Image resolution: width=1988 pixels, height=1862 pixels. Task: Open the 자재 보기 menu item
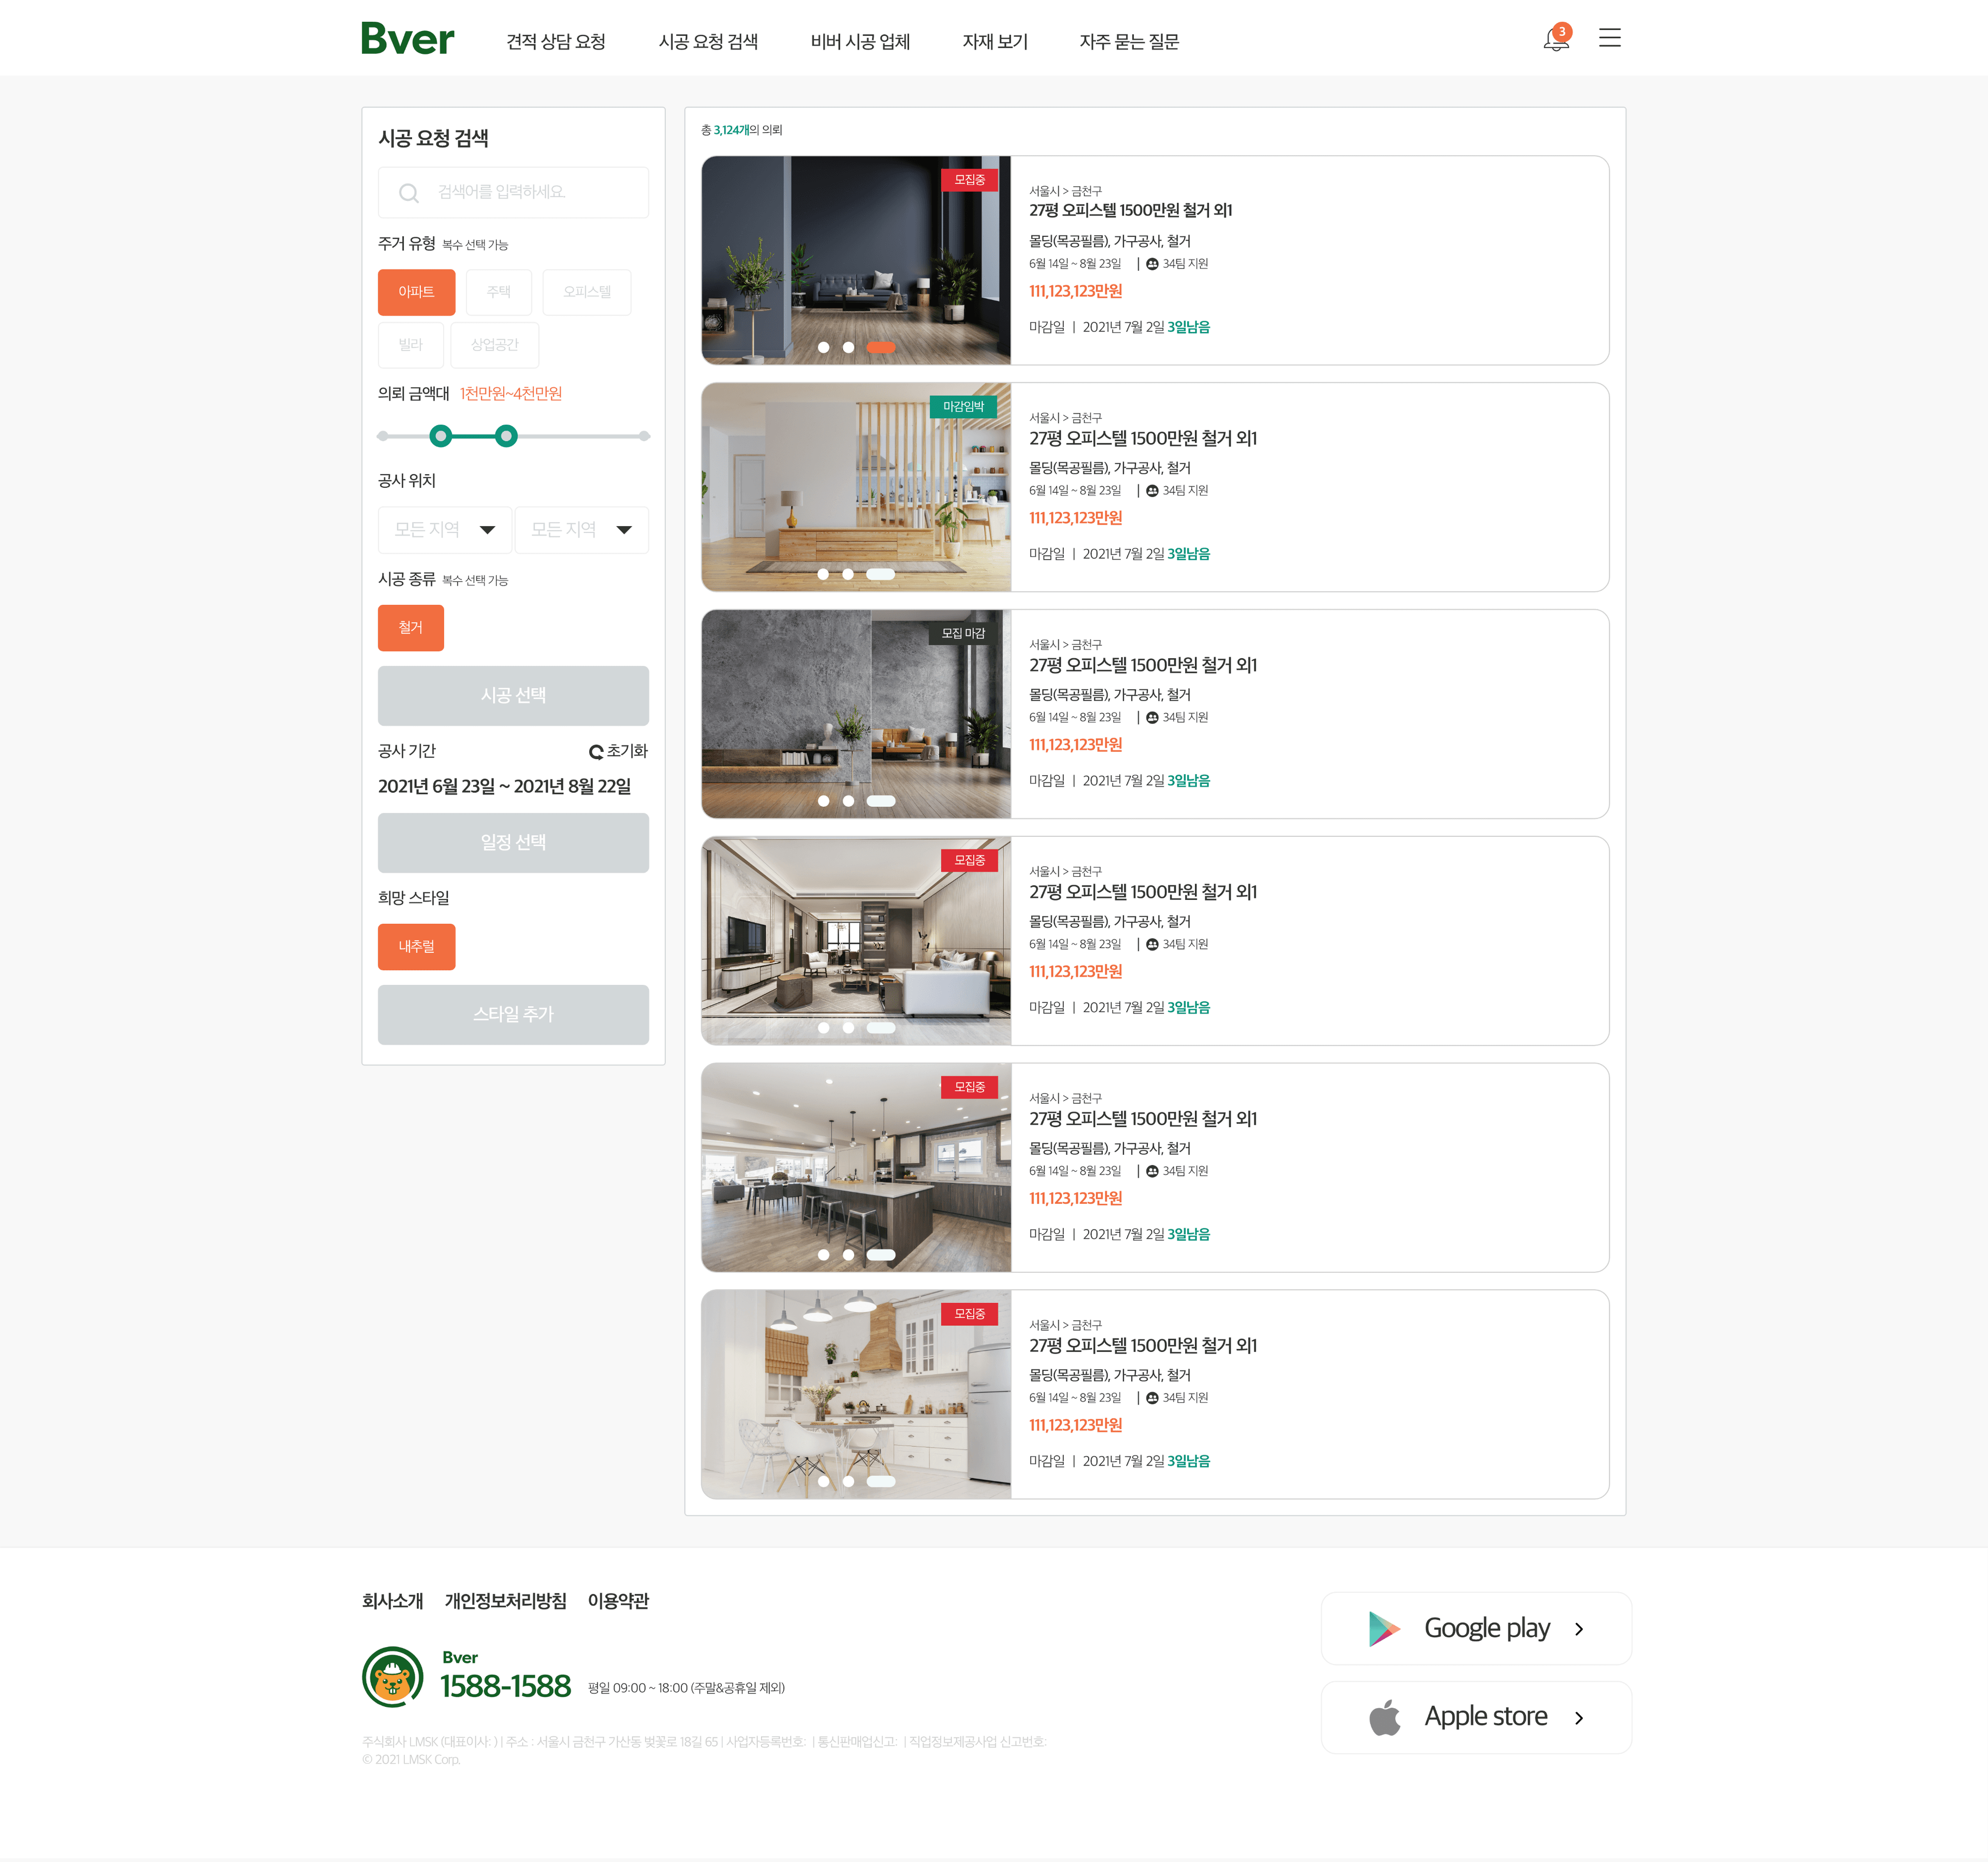[995, 42]
